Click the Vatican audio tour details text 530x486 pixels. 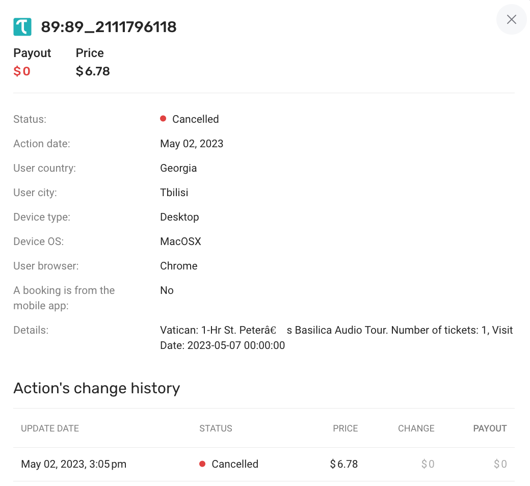click(x=336, y=337)
